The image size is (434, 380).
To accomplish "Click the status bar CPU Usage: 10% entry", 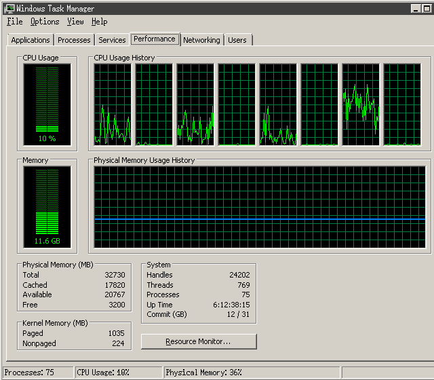I will 119,373.
